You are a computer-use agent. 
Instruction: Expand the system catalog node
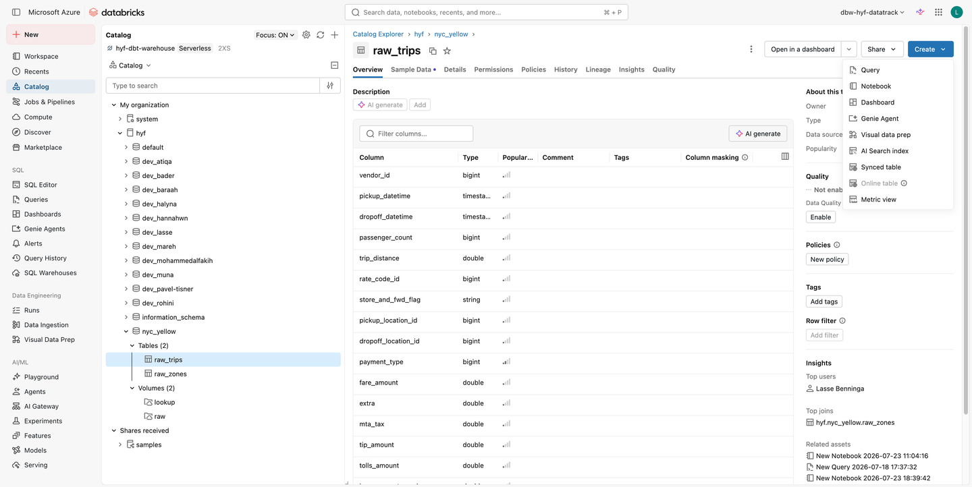[x=120, y=119]
